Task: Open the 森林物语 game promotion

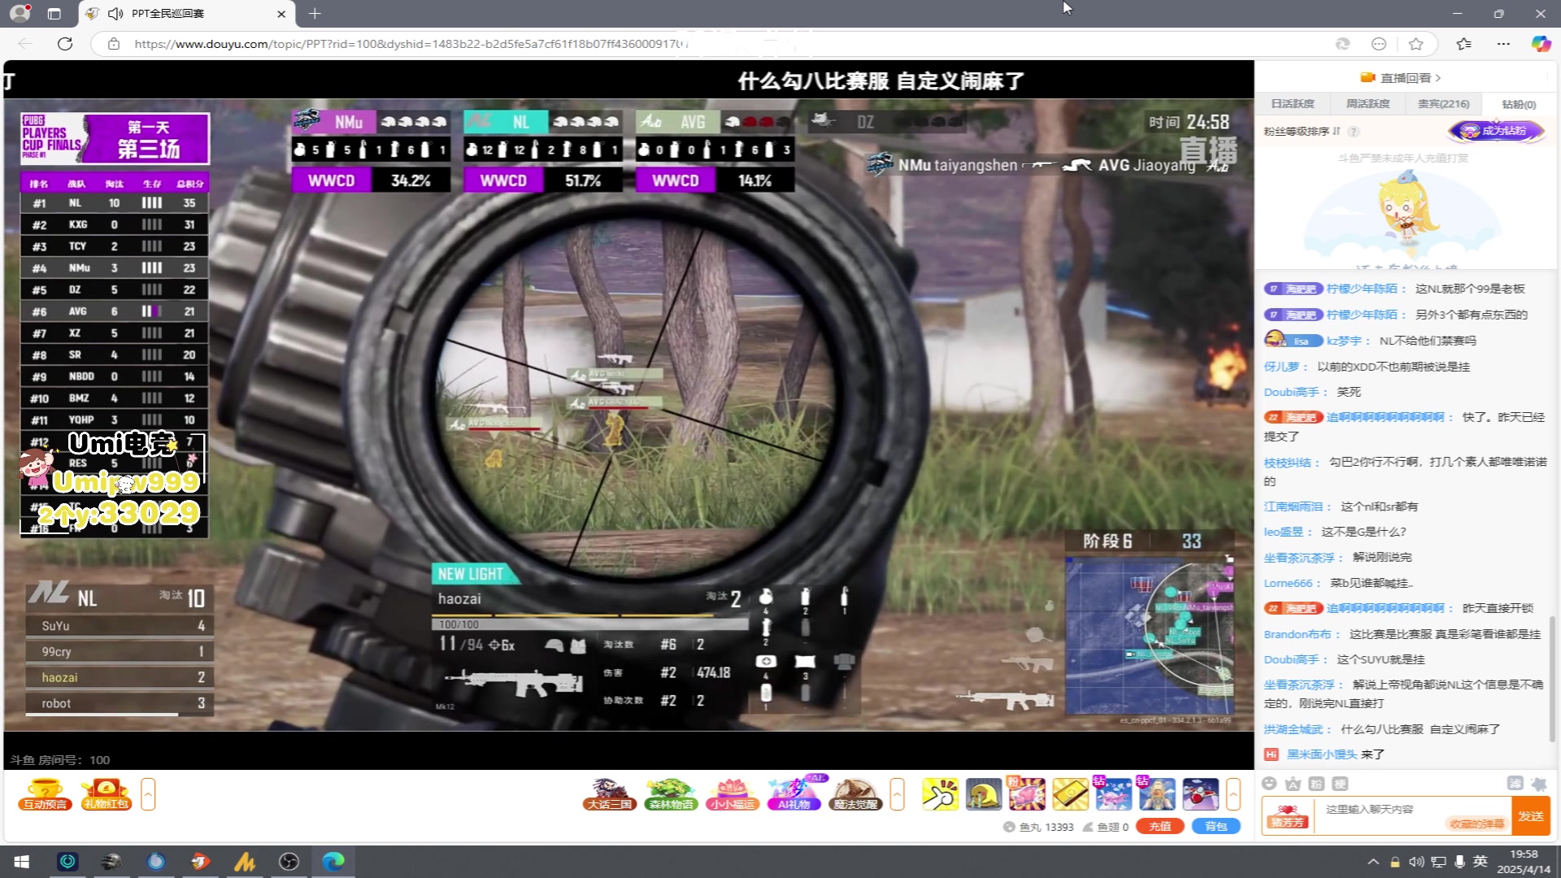Action: [672, 794]
